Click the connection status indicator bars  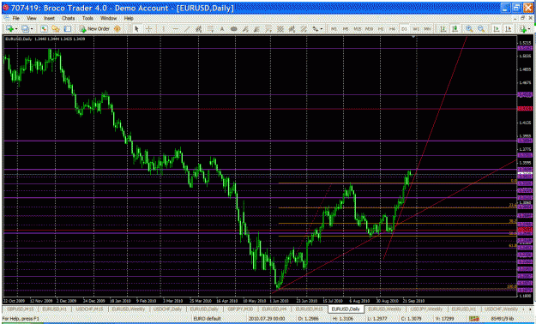click(x=474, y=319)
